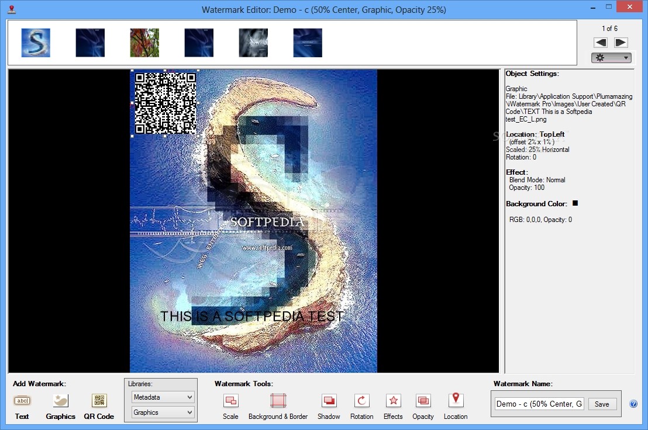
Task: Add a QR Code watermark
Action: [99, 401]
